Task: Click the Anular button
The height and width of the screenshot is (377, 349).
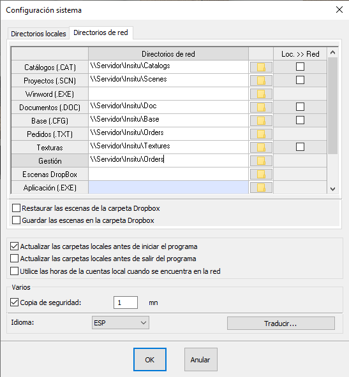Action: coord(201,359)
